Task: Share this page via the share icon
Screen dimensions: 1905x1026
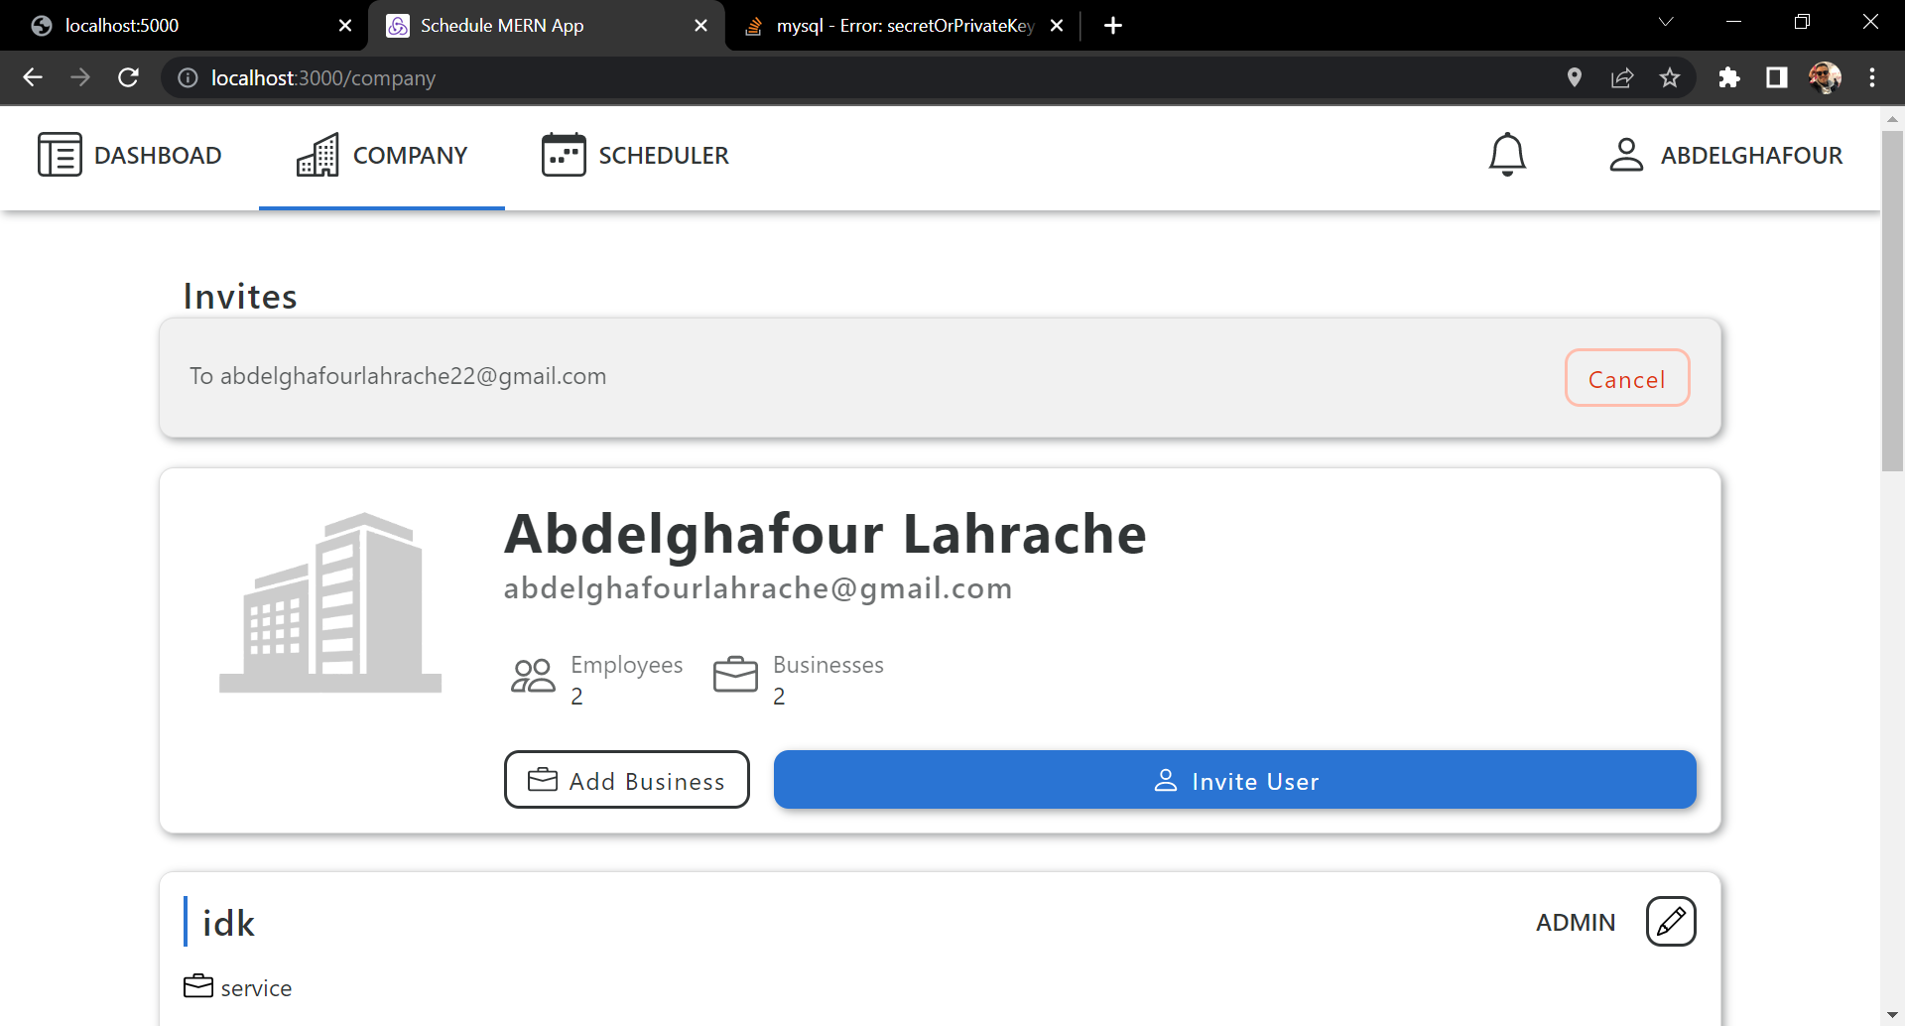Action: (x=1622, y=77)
